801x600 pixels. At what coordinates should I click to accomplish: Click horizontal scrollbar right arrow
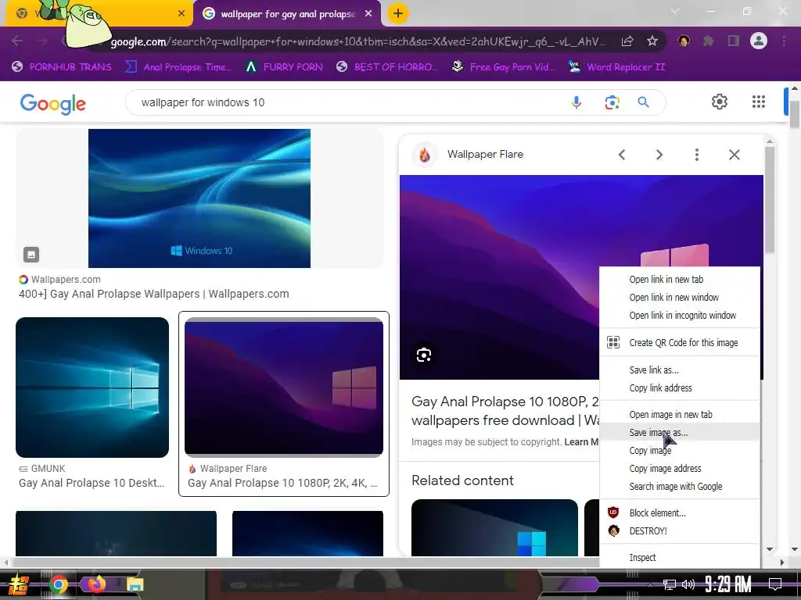782,562
